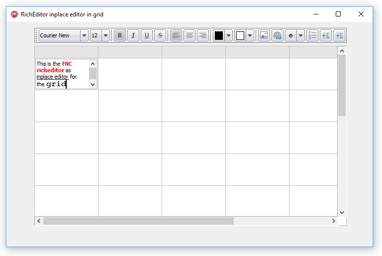Screen dimensions: 382x256
Task: Click the underlined 'inplace editor' text
Action: (x=52, y=77)
